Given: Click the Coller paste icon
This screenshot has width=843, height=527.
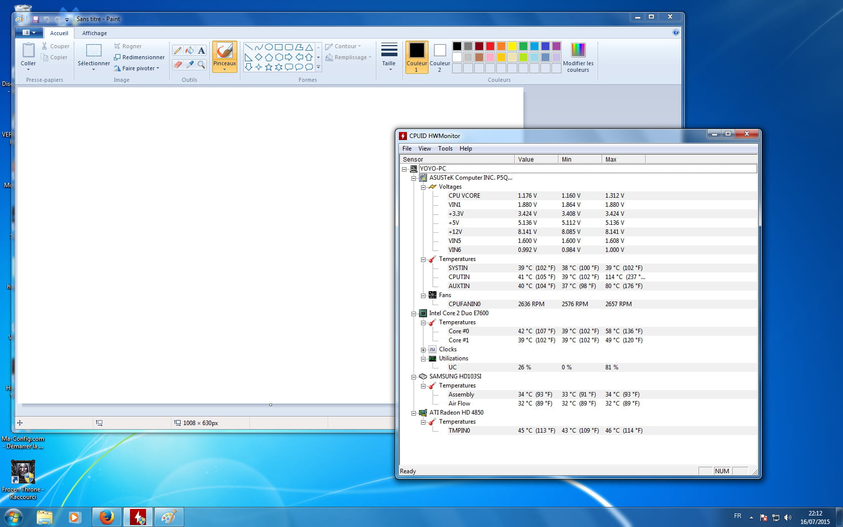Looking at the screenshot, I should (28, 51).
